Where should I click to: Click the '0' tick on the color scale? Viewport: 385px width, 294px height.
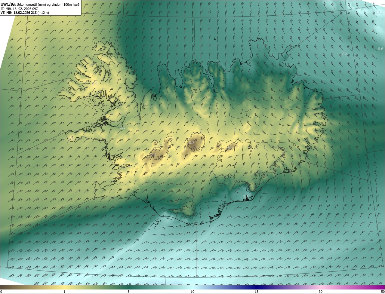coord(1,292)
